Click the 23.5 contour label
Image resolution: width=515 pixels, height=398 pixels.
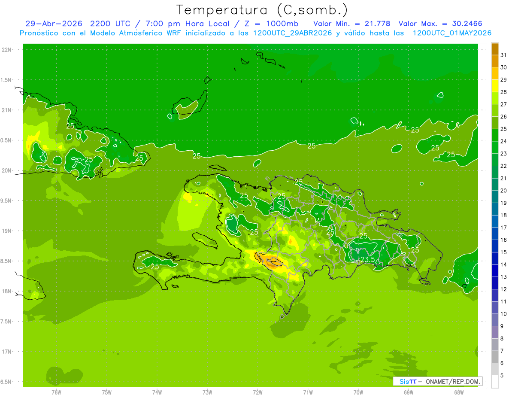[367, 259]
